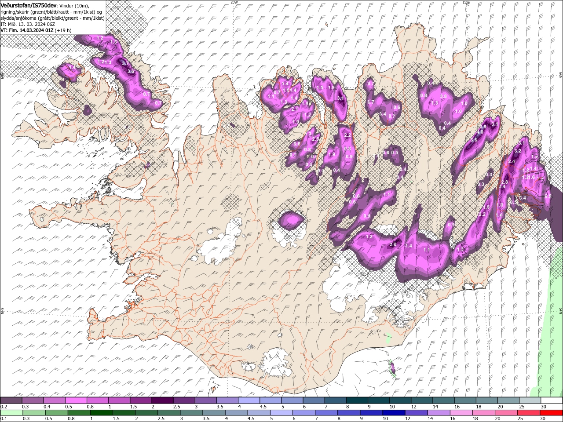Click the '30' label in the upper legend

[x=544, y=407]
